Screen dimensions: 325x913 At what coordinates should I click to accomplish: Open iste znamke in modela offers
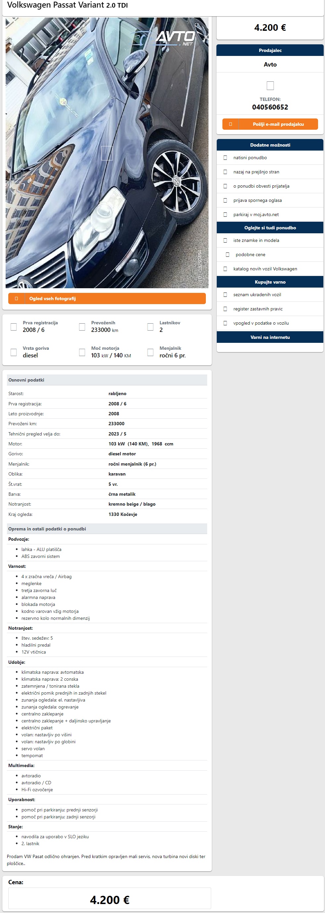pos(256,240)
